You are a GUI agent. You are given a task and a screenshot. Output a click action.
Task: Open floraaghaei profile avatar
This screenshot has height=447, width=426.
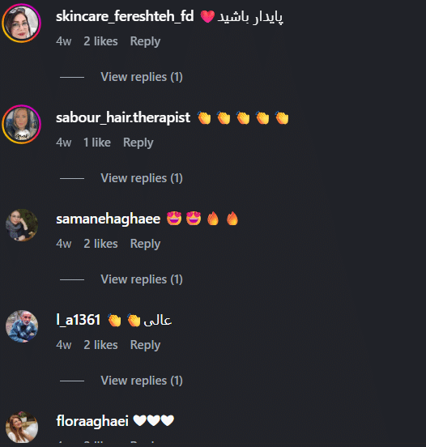click(x=22, y=428)
